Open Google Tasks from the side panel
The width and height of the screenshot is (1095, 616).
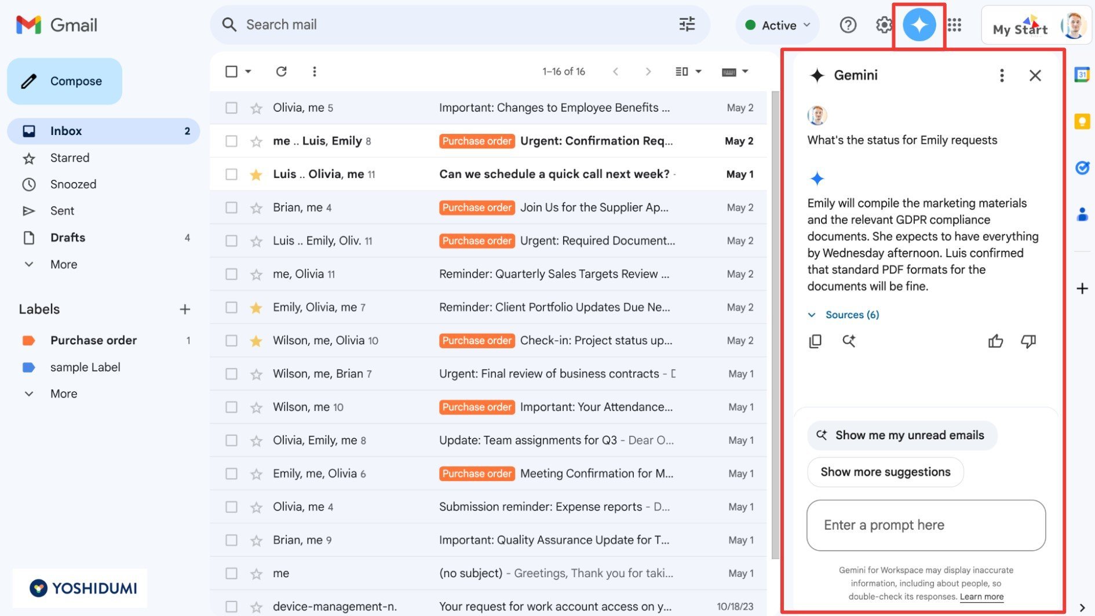point(1082,168)
